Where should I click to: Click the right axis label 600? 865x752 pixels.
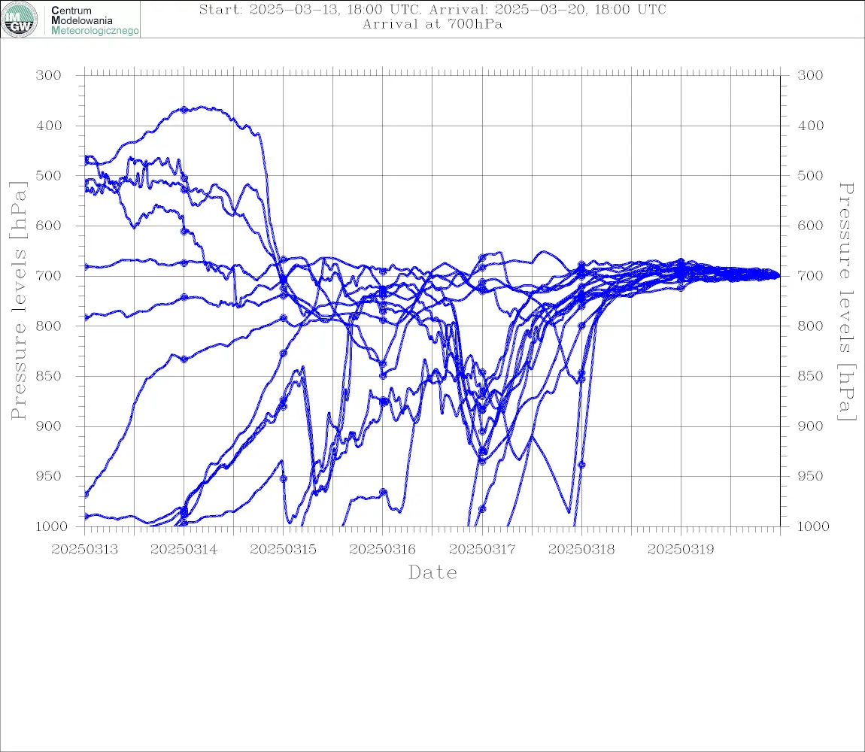(x=810, y=226)
